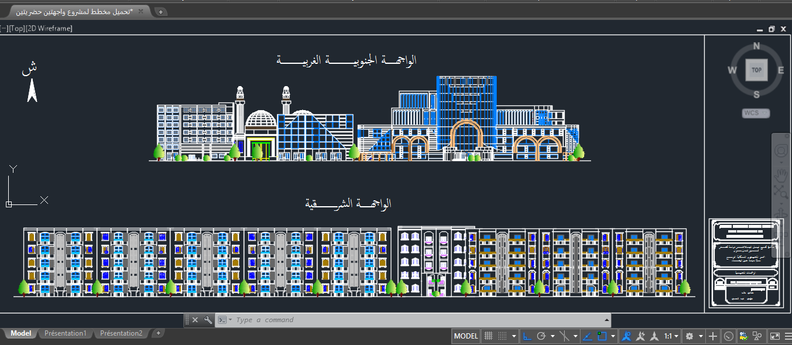792x345 pixels.
Task: Click the MODEL button in the status bar
Action: point(466,336)
